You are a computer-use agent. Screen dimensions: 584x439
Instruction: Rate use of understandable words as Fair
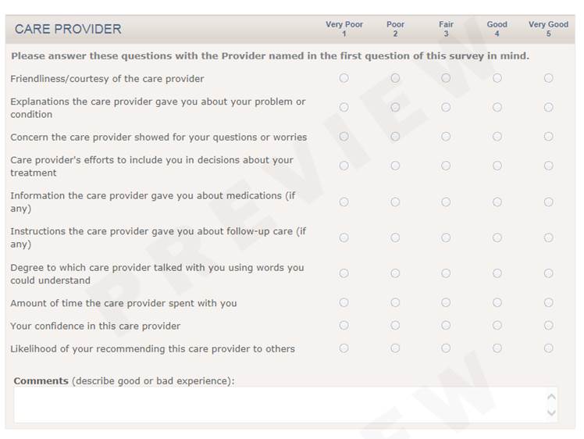tap(446, 273)
